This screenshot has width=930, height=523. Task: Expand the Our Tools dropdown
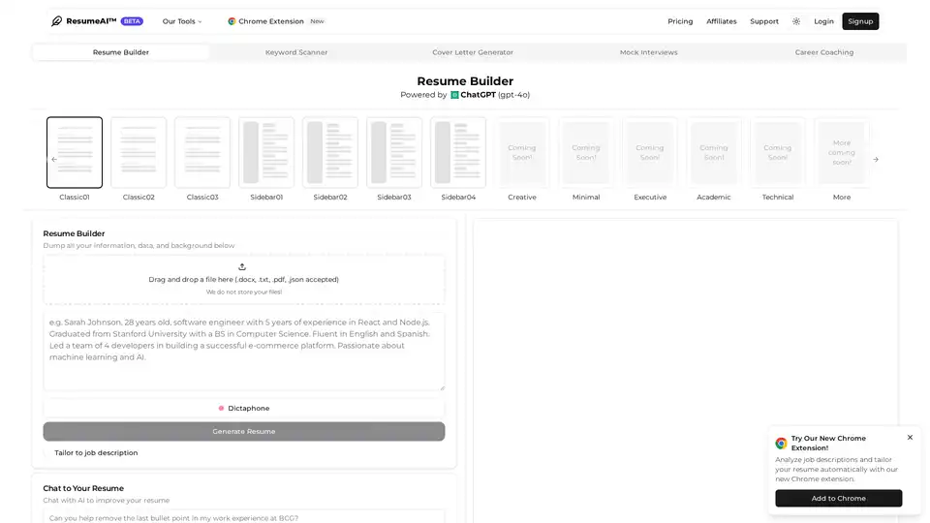pos(182,21)
